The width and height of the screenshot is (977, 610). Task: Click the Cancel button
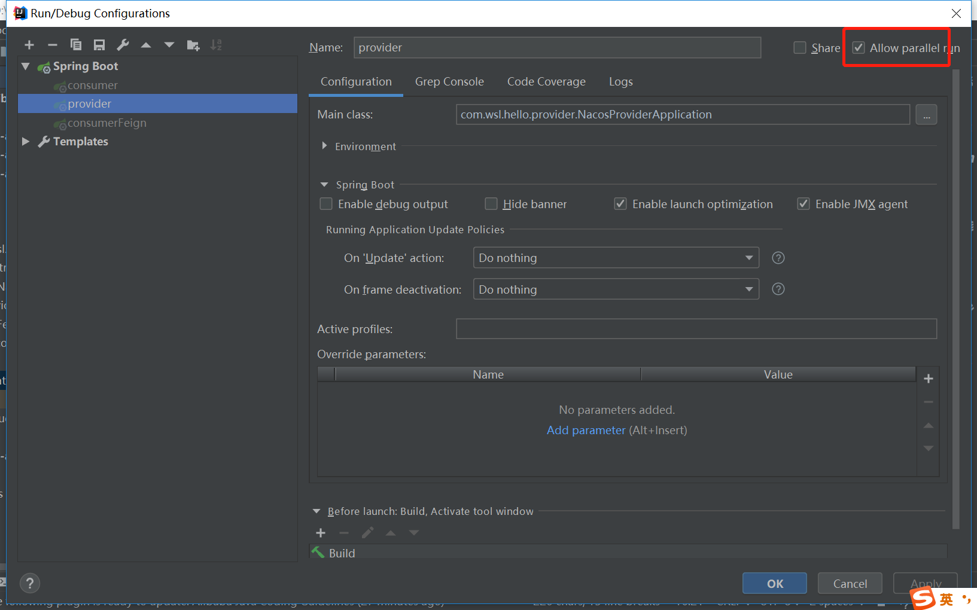coord(850,584)
